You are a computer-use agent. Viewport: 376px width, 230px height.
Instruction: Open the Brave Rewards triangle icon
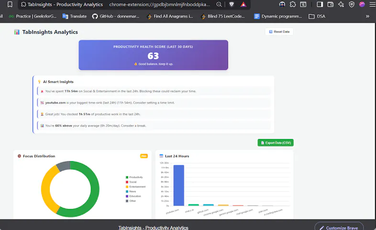[x=243, y=4]
